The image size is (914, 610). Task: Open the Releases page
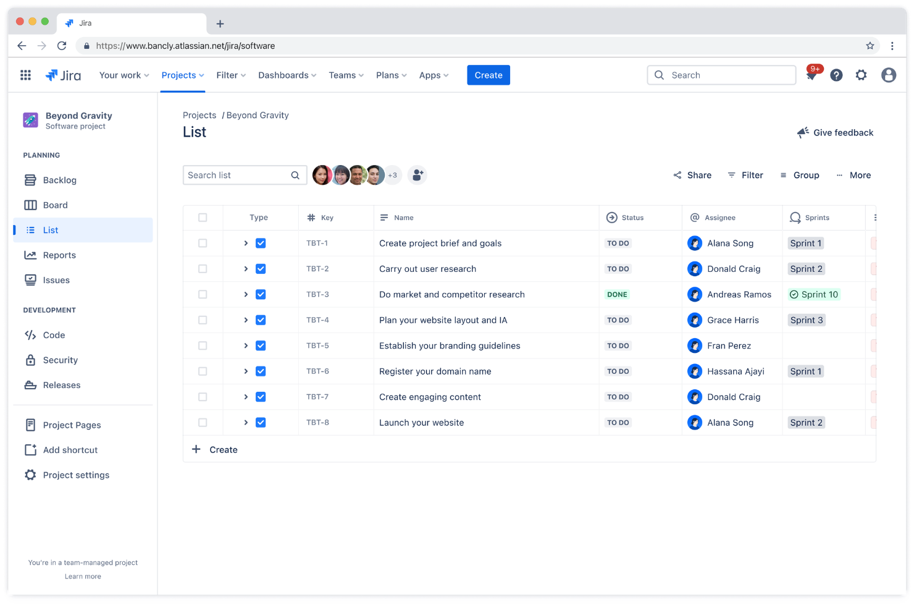click(x=62, y=384)
